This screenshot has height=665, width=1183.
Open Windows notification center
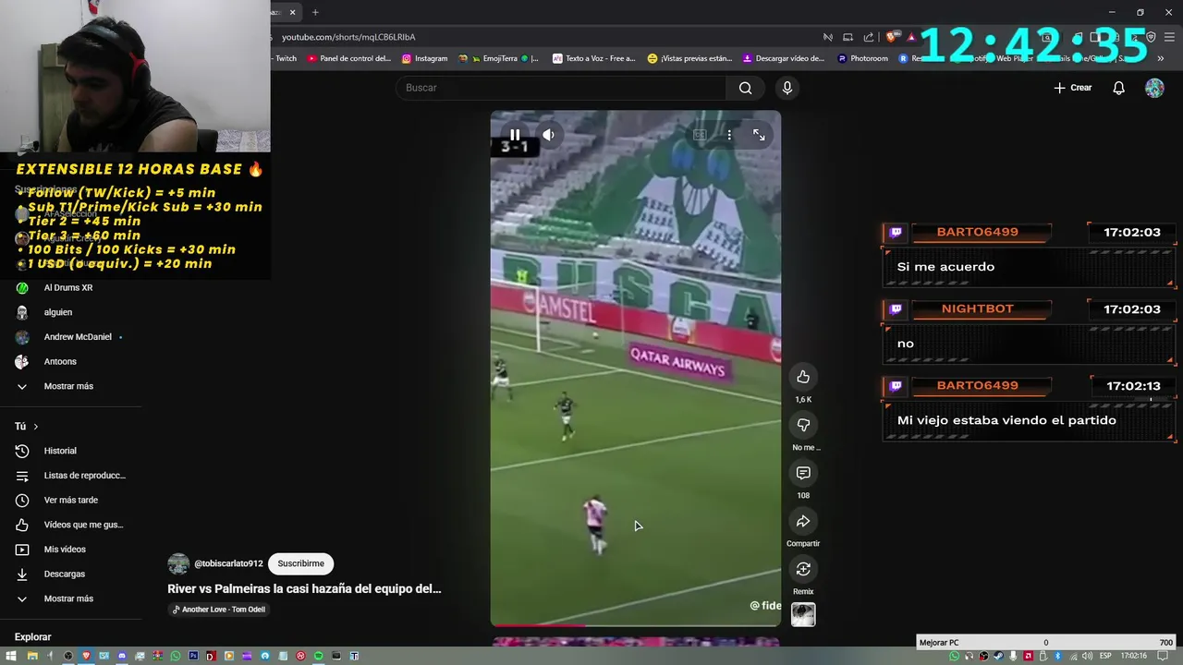tap(1162, 656)
